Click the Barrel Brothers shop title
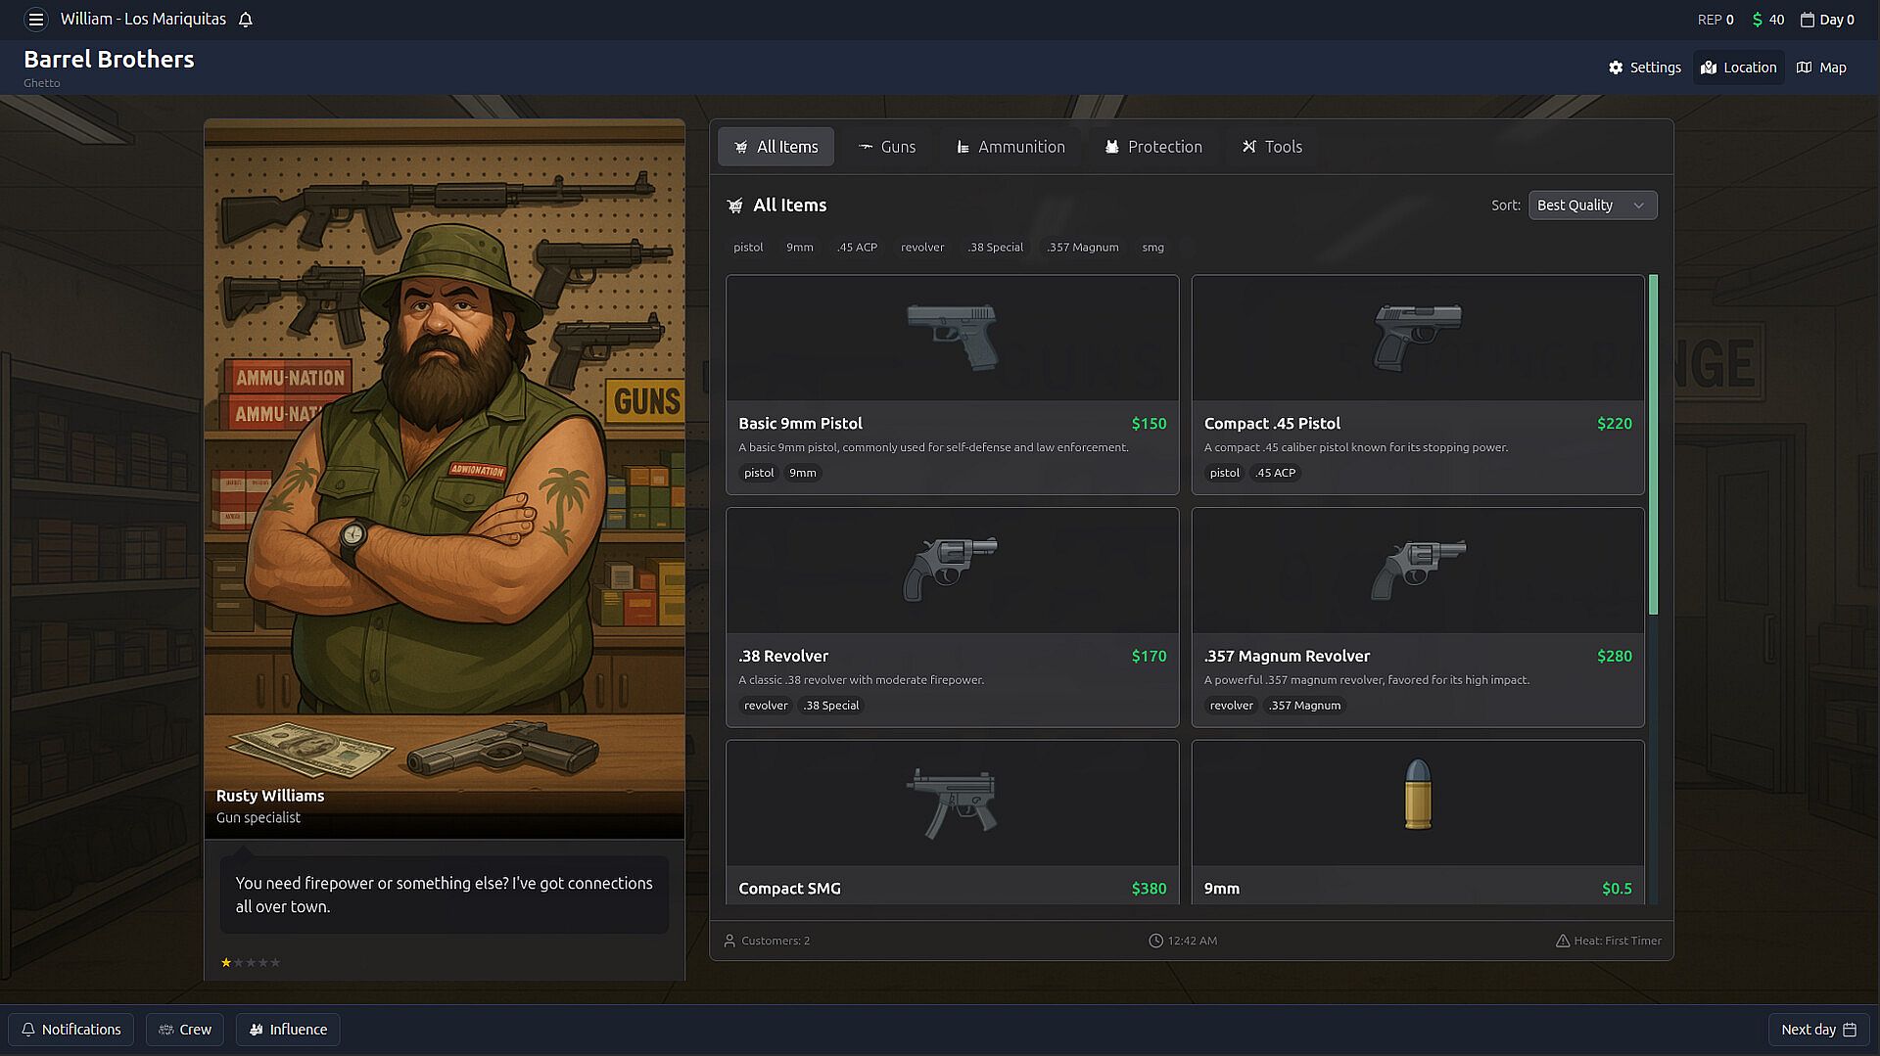The height and width of the screenshot is (1056, 1880). coord(109,60)
